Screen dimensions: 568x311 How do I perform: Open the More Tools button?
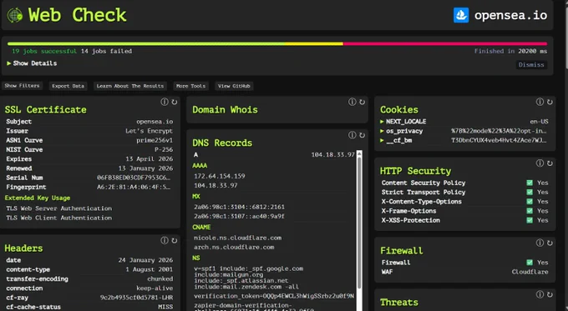point(191,86)
